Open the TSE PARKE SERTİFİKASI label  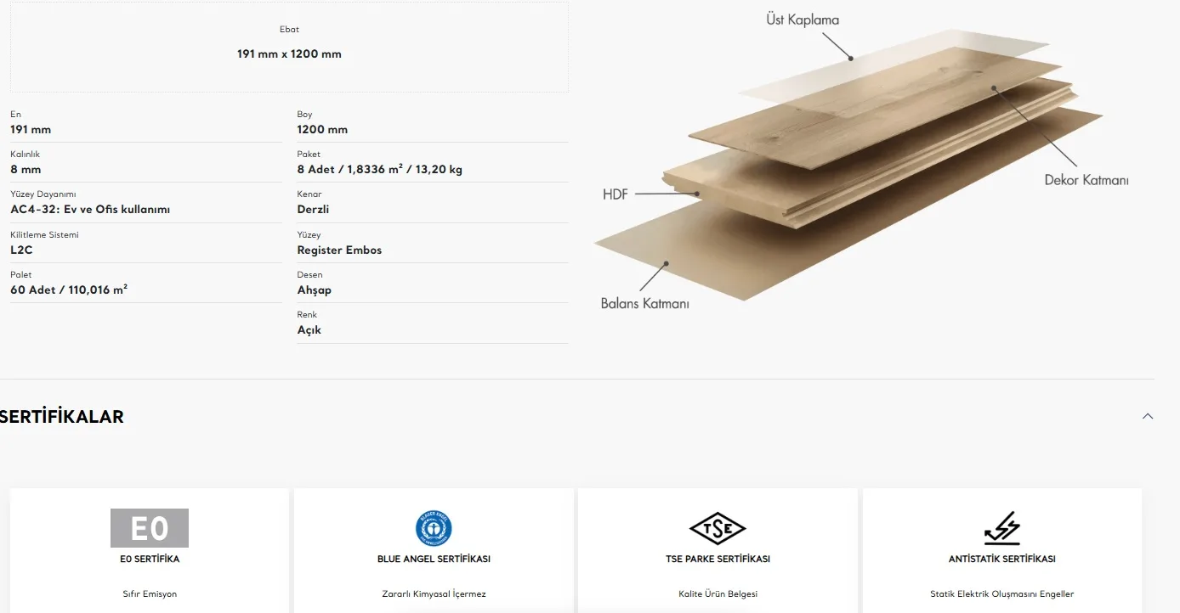[718, 559]
